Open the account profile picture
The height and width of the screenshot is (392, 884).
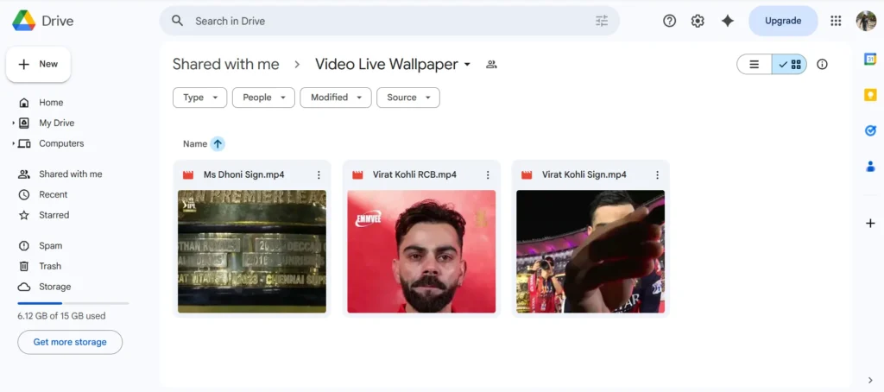point(866,21)
